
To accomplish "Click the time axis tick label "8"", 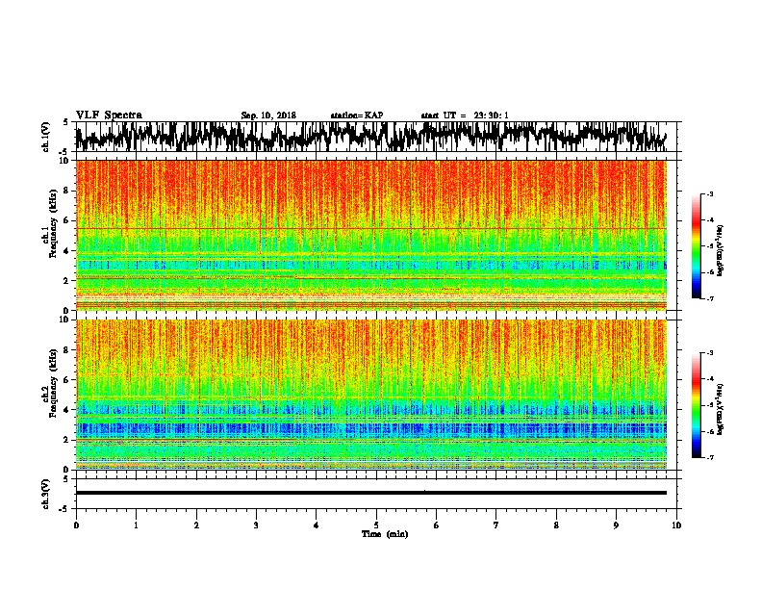I will (556, 525).
